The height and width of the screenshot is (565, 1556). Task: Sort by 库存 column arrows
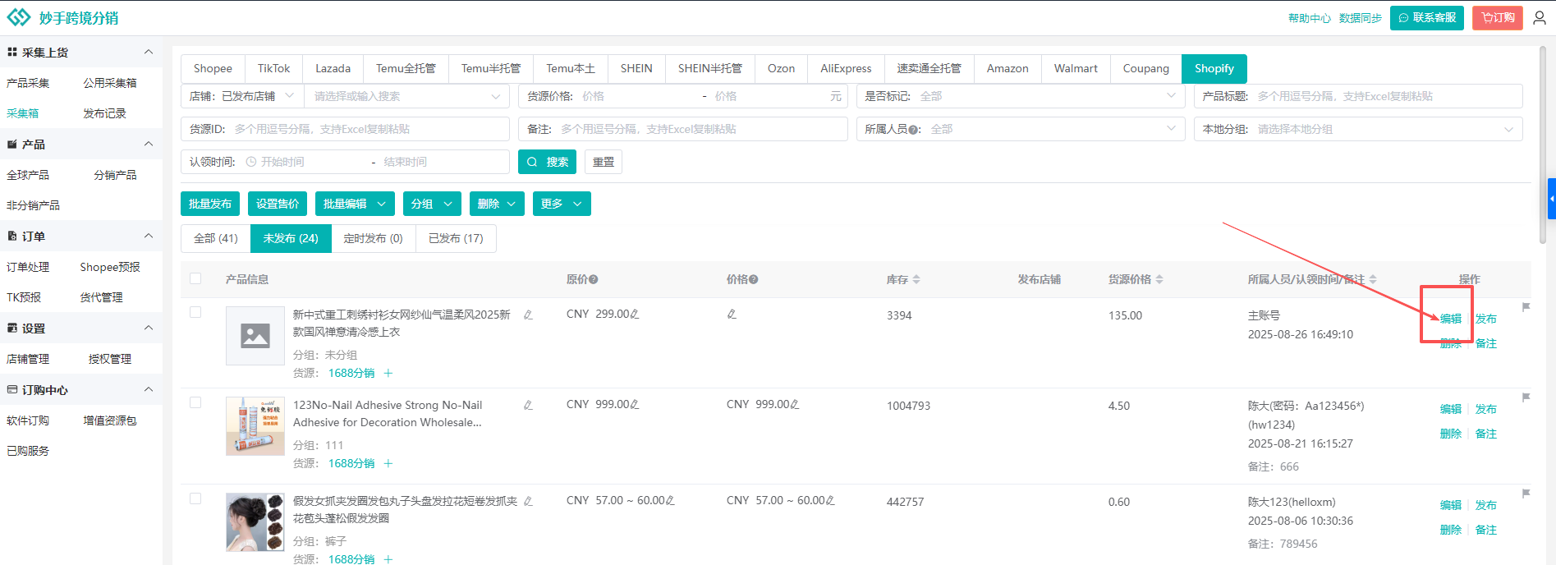[916, 280]
